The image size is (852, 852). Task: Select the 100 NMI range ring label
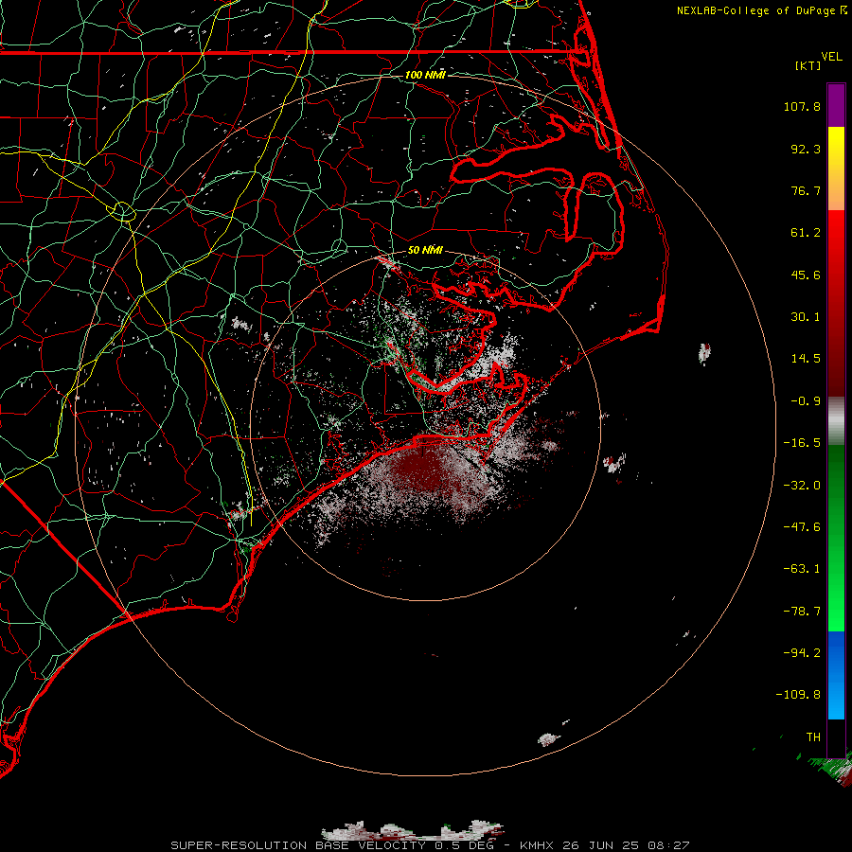(425, 75)
